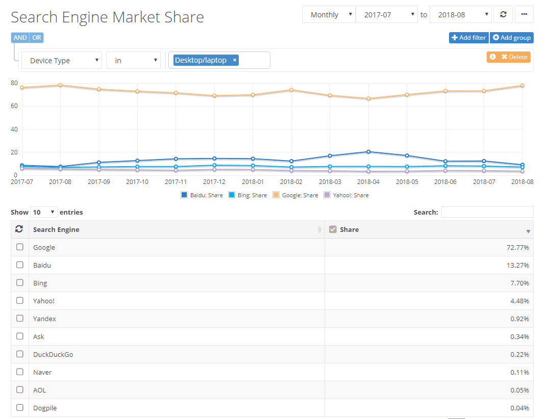Viewport: 549px width, 419px height.
Task: Open the Device Type filter dropdown
Action: [62, 60]
